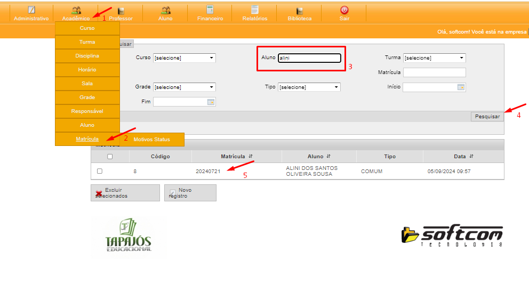Image resolution: width=529 pixels, height=285 pixels.
Task: Expand the Curso dropdown
Action: click(x=211, y=58)
